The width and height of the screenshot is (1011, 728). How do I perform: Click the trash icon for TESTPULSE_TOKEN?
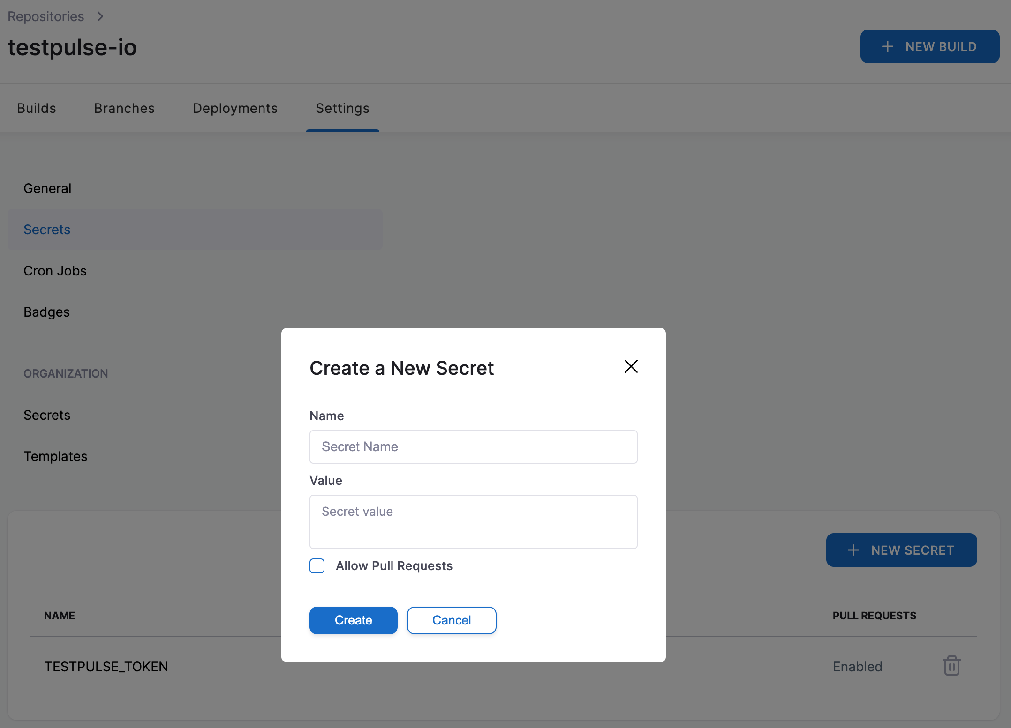tap(951, 665)
